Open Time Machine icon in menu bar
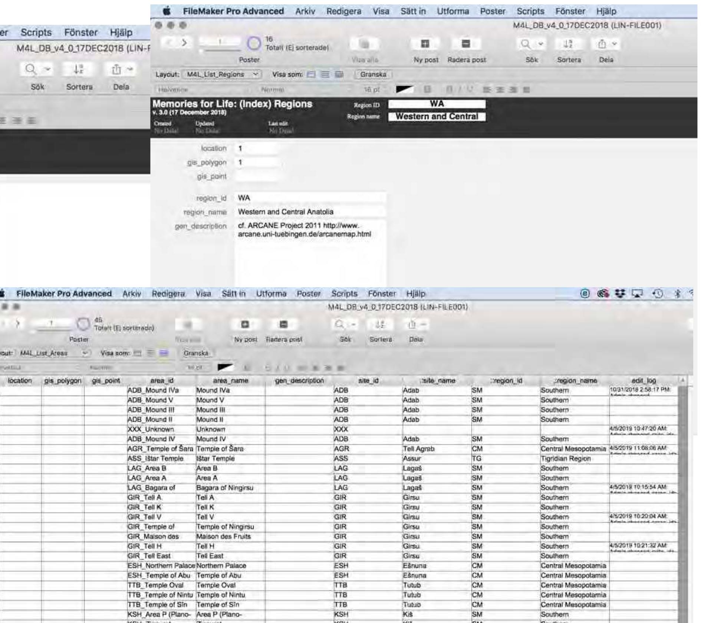The image size is (704, 623). [658, 294]
